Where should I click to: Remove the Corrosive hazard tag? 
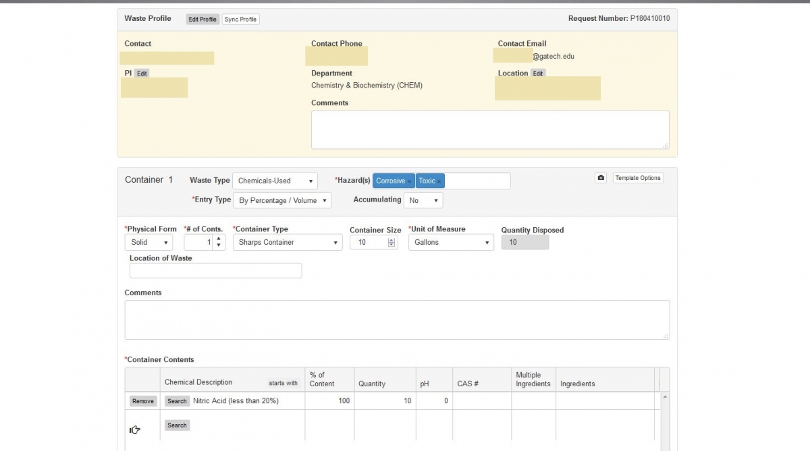[x=409, y=181]
